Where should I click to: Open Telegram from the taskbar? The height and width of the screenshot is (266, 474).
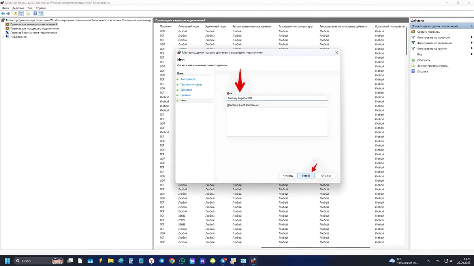pyautogui.click(x=162, y=261)
